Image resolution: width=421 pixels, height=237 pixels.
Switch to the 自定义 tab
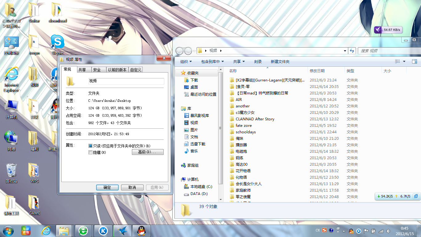coord(136,70)
